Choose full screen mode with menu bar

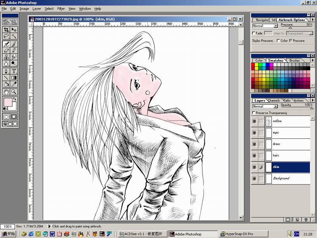point(10,124)
